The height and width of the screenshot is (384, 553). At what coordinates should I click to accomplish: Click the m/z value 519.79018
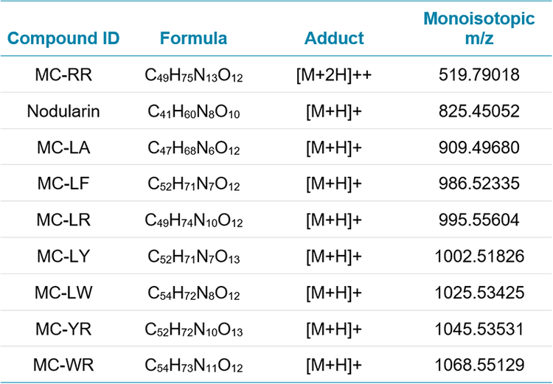pyautogui.click(x=479, y=76)
